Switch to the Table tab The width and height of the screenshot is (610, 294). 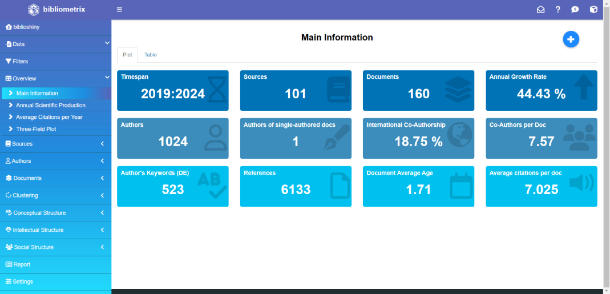pyautogui.click(x=151, y=55)
